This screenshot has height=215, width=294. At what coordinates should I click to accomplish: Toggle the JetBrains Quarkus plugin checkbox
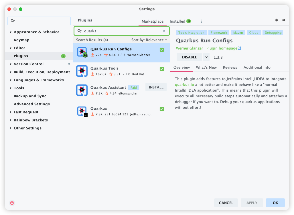point(162,109)
